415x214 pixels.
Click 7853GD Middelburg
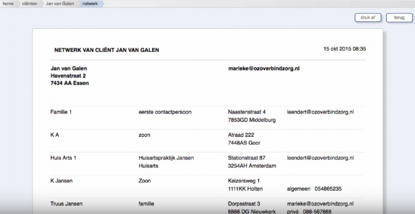pyautogui.click(x=252, y=120)
